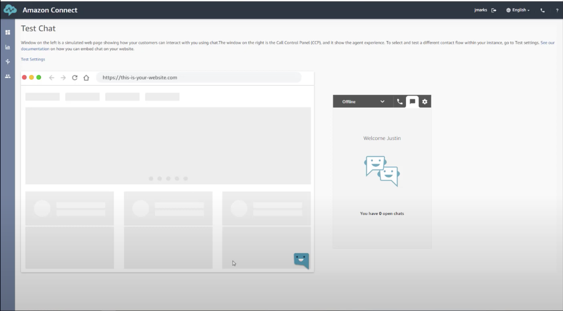Screen dimensions: 563x311
Task: Open the help question mark icon
Action: tap(557, 10)
